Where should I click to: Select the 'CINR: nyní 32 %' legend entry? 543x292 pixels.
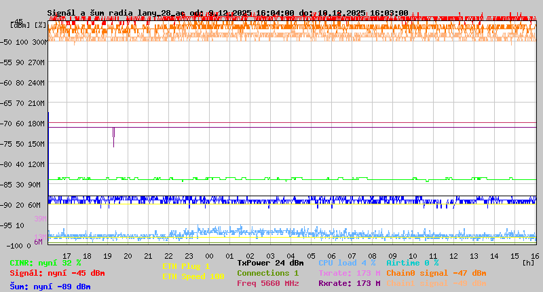tap(45, 263)
